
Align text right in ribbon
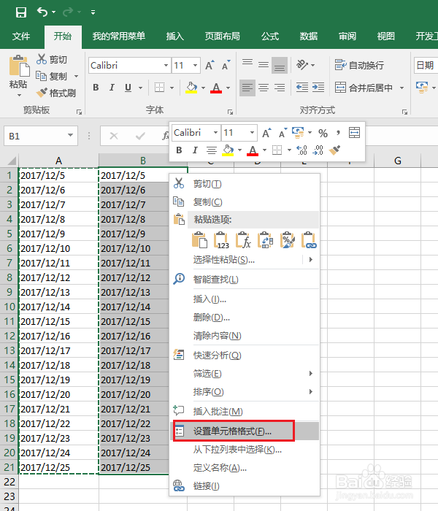[x=280, y=88]
